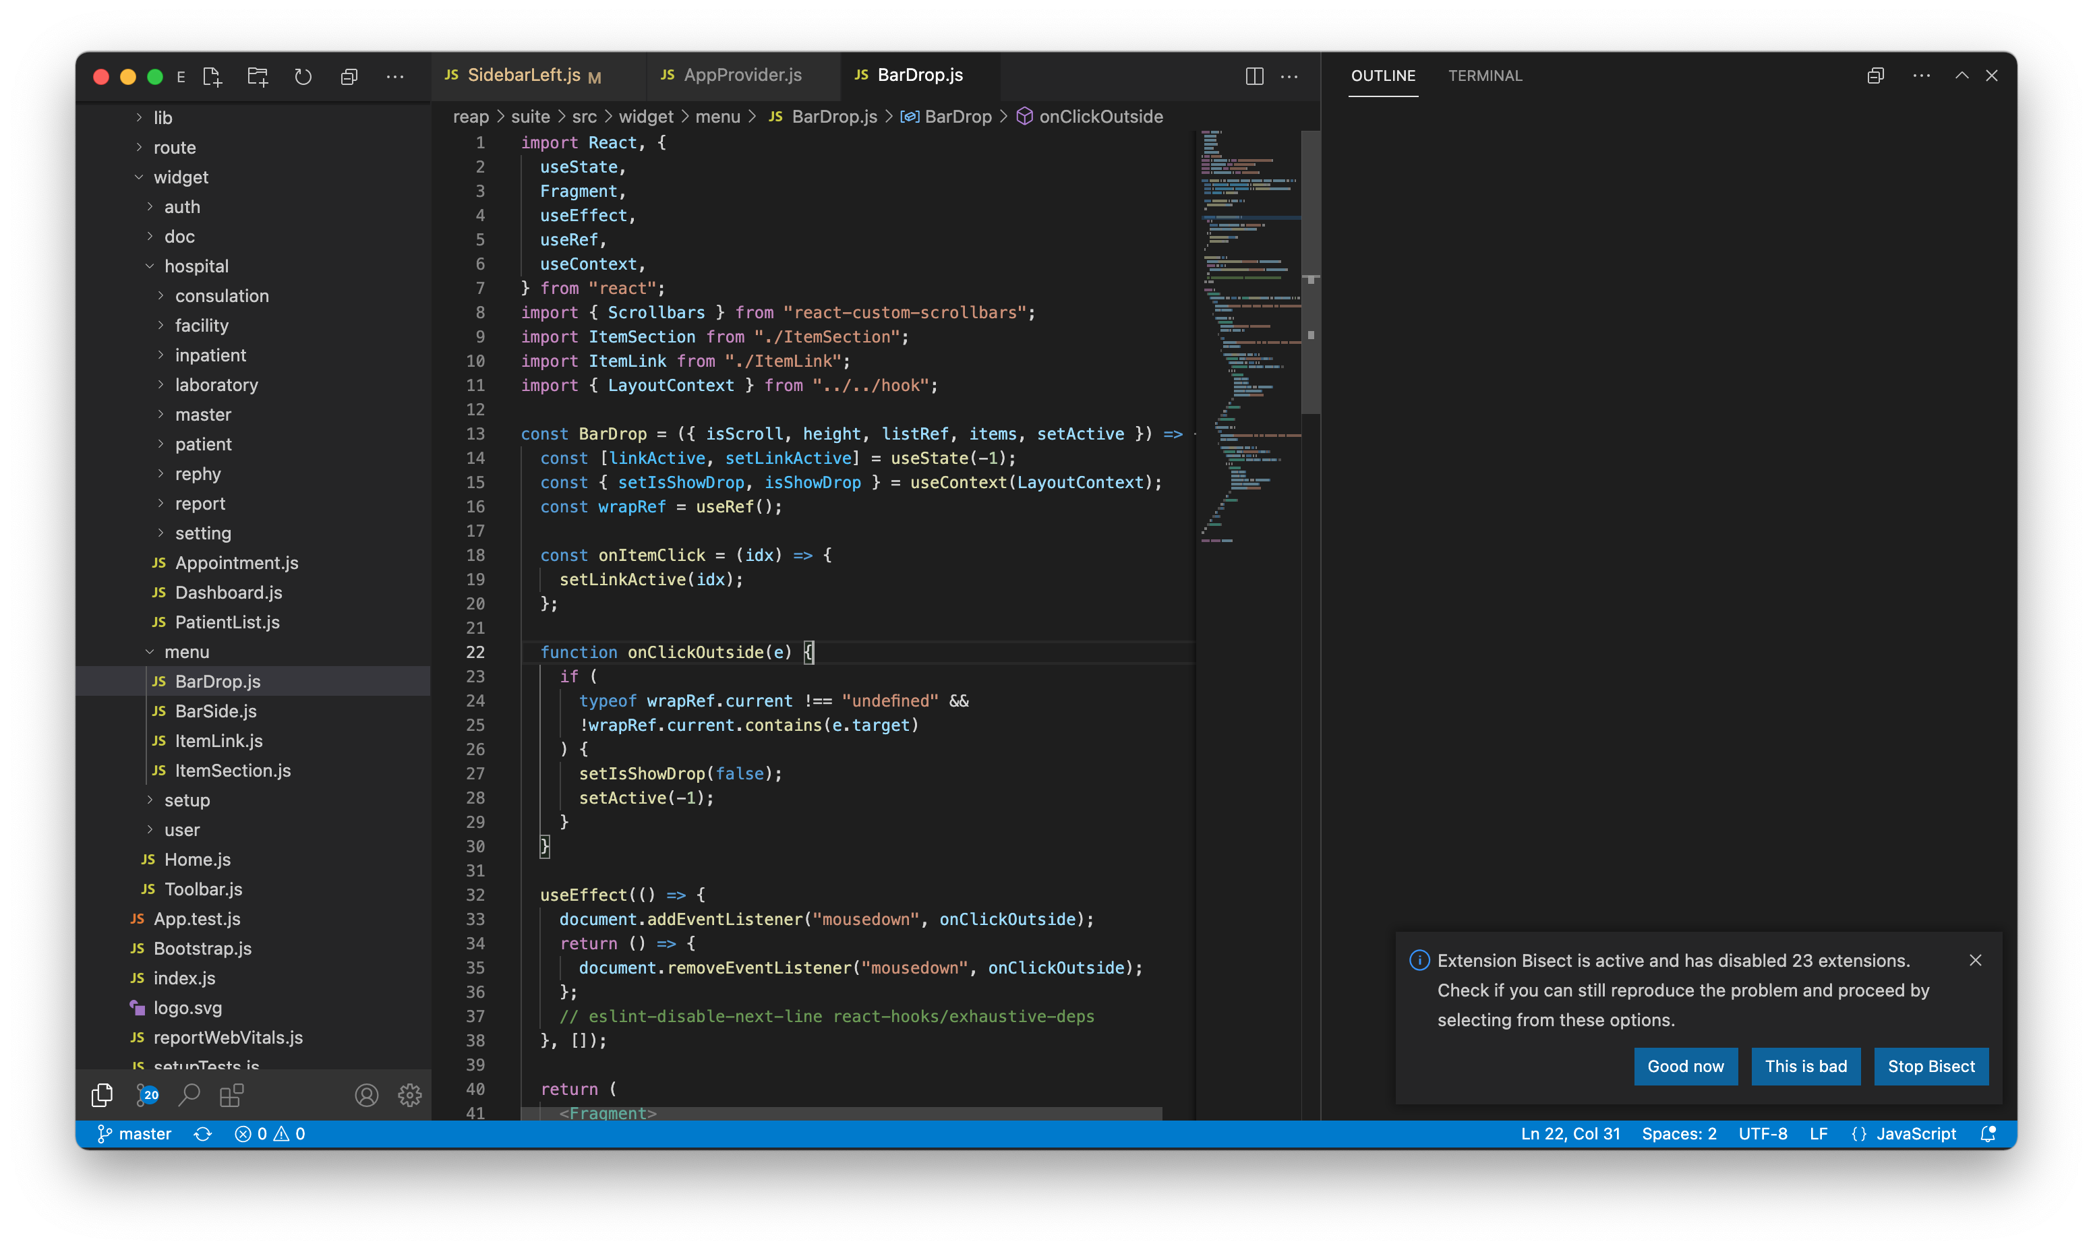The width and height of the screenshot is (2093, 1250).
Task: Switch to the TERMINAL panel tab
Action: click(1485, 76)
